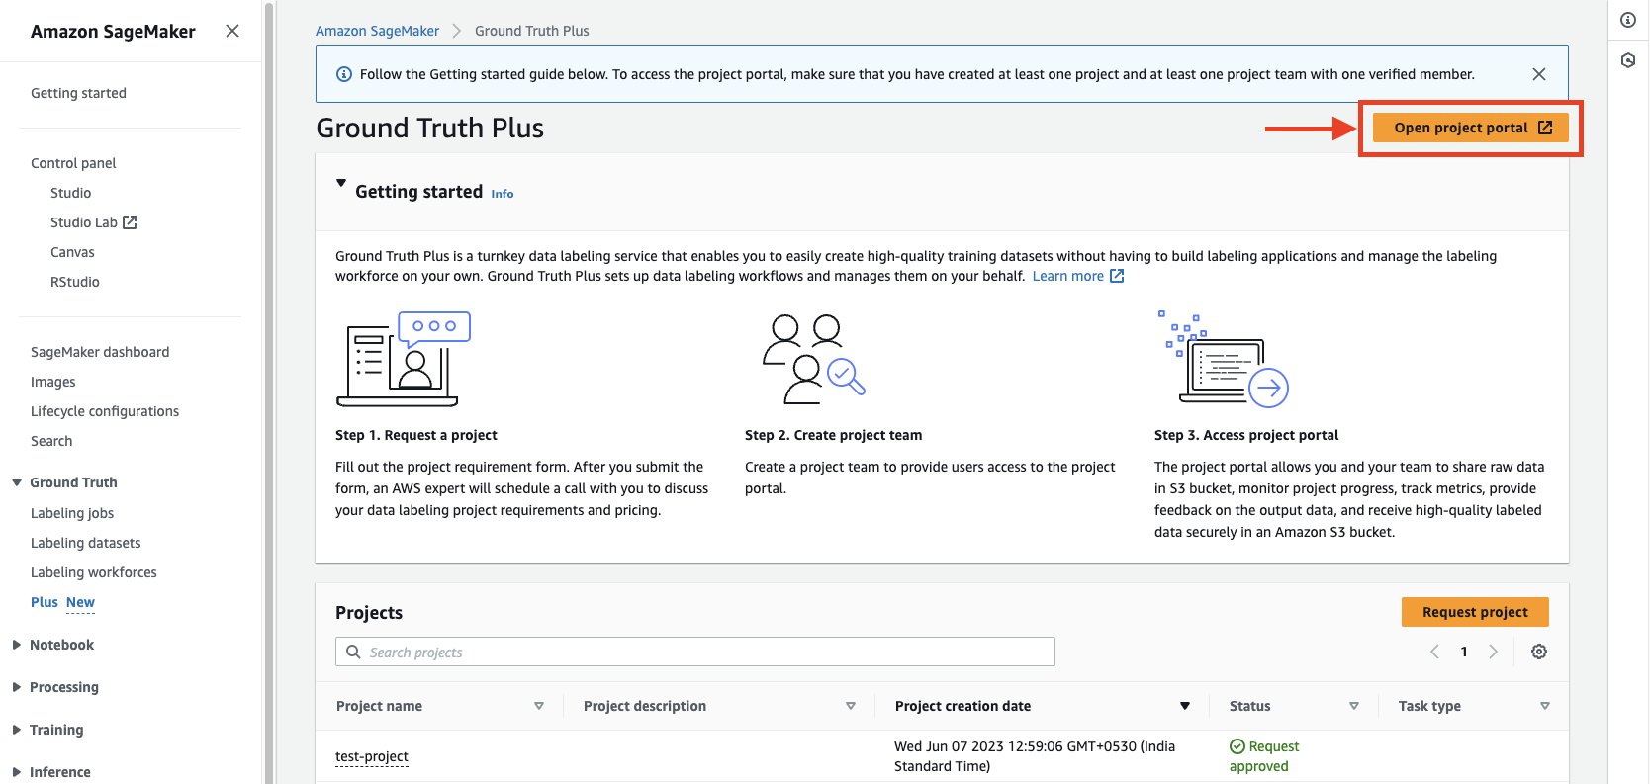This screenshot has width=1650, height=784.
Task: Open Labeling jobs in sidebar
Action: (x=72, y=513)
